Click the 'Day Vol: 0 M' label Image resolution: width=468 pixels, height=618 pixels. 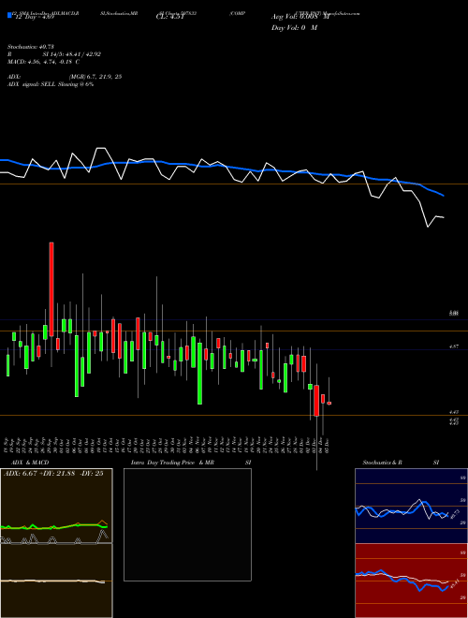coord(294,28)
